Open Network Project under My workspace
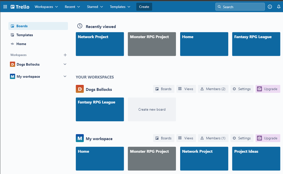The height and width of the screenshot is (174, 283). point(204,158)
